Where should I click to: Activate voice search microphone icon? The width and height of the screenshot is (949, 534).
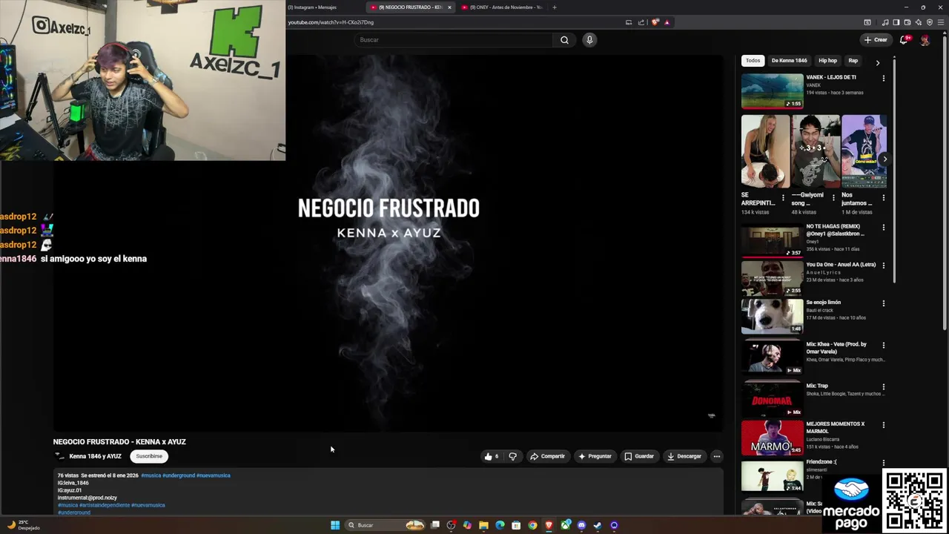[589, 40]
